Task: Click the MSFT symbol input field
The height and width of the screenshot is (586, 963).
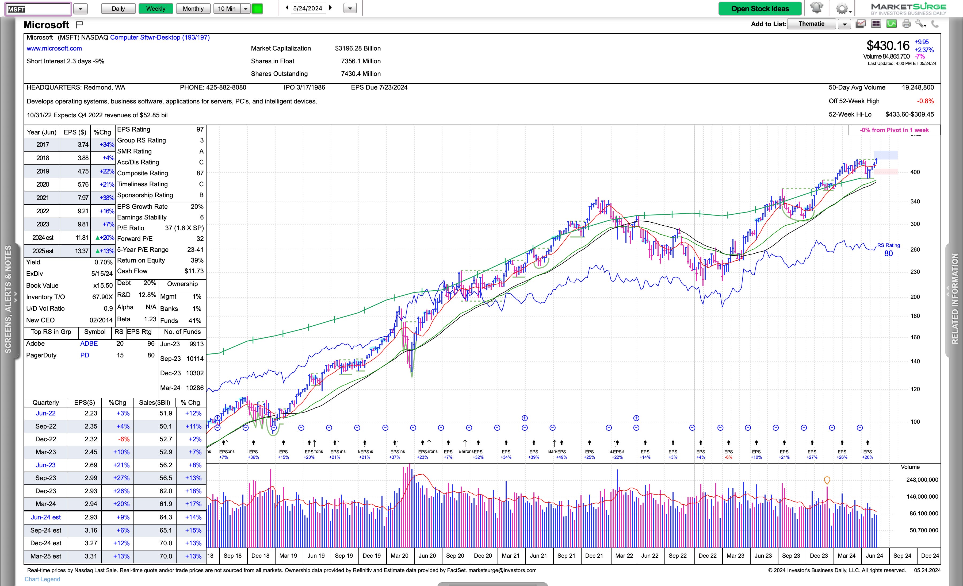Action: pyautogui.click(x=38, y=9)
